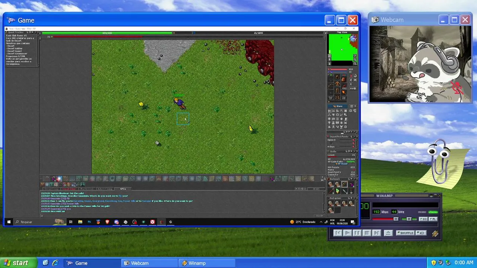Viewport: 477px width, 268px height.
Task: Click the chat window scrollbar
Action: pos(324,202)
